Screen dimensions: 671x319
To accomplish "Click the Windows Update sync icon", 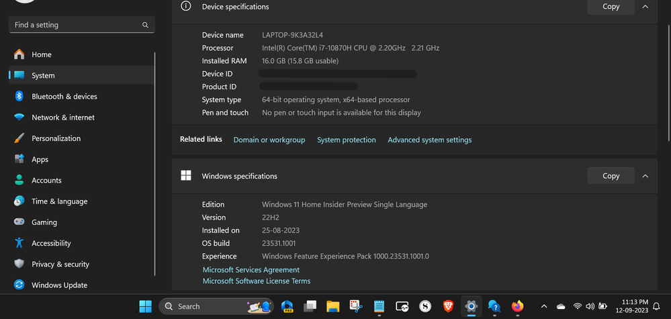I will pos(19,285).
